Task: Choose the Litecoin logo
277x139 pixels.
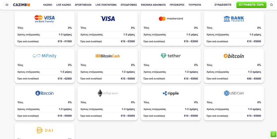Action: [x=45, y=93]
